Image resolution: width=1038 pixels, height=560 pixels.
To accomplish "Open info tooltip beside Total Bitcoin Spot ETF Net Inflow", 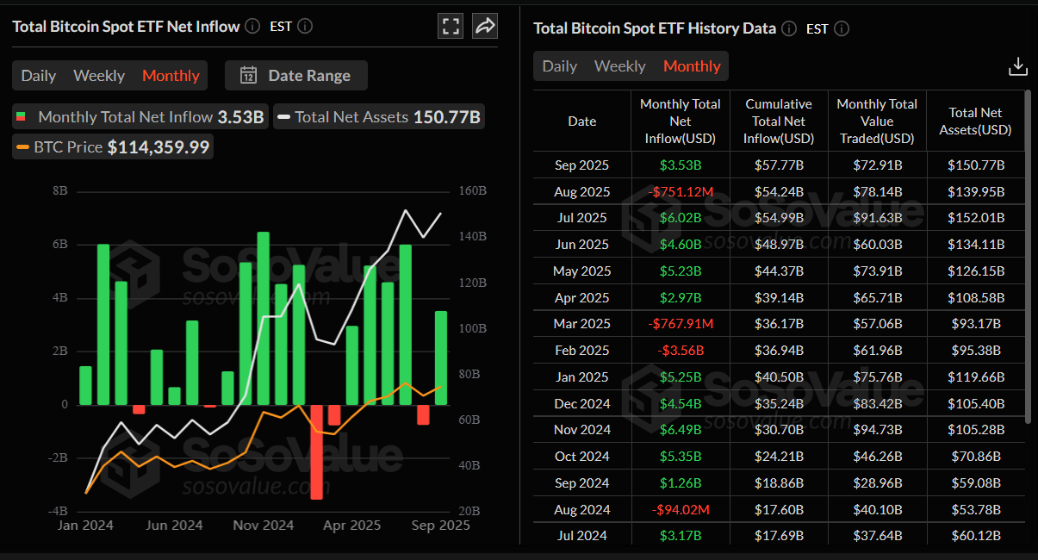I will click(252, 26).
